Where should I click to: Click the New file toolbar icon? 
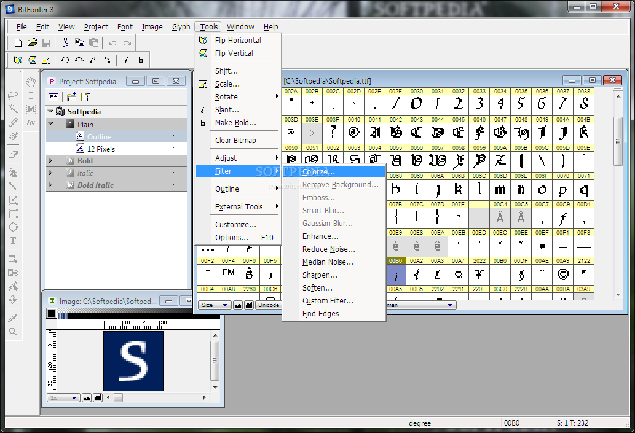point(18,42)
